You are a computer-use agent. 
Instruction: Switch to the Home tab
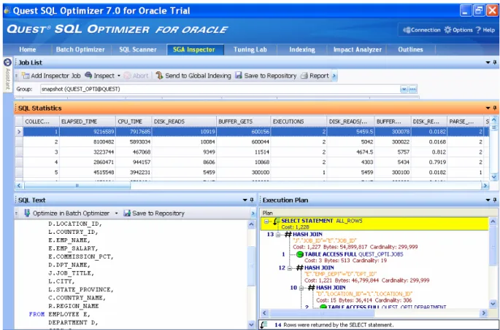28,50
